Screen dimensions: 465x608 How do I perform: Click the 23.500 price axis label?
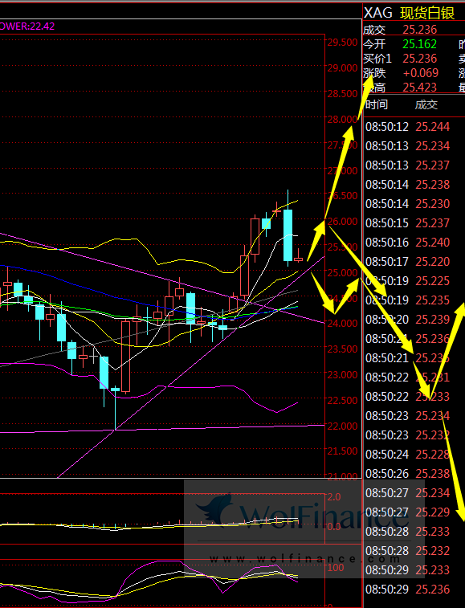pyautogui.click(x=342, y=349)
